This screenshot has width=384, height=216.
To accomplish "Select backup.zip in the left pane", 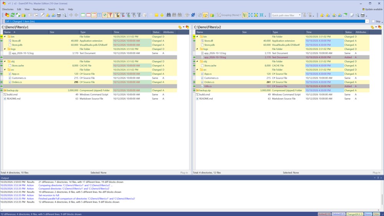I will (13, 91).
